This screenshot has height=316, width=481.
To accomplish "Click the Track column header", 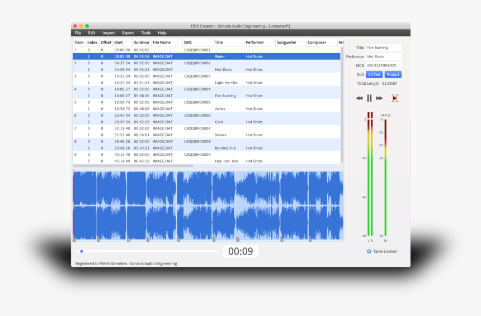I will click(78, 42).
